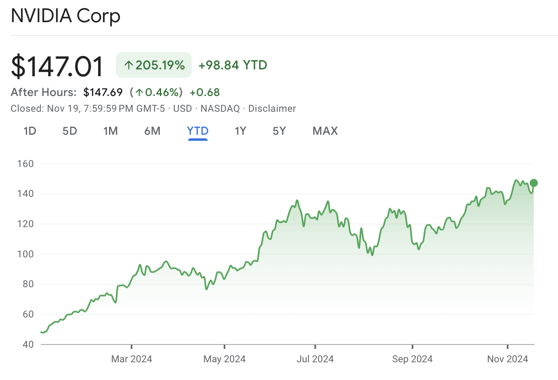Open the 1M chart range
Image resolution: width=558 pixels, height=380 pixels.
click(111, 131)
